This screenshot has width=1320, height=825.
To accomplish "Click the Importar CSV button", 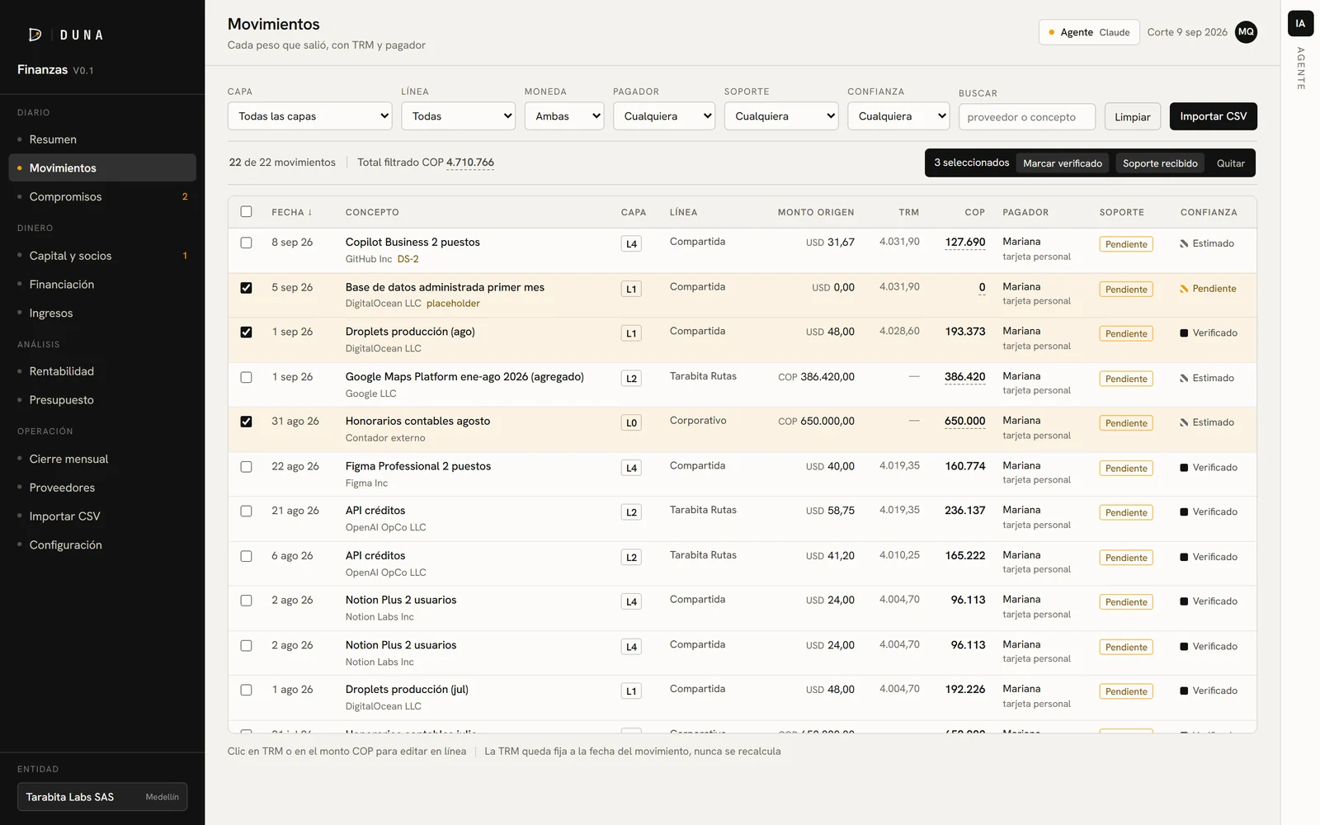I will tap(1213, 116).
